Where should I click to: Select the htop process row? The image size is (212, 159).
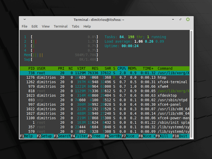coord(106,77)
